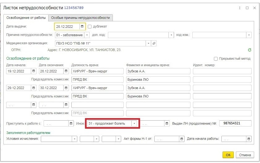Viewport: 260px width, 163px height.
Task: Close the Листок нетрудоспособности window
Action: (x=254, y=8)
